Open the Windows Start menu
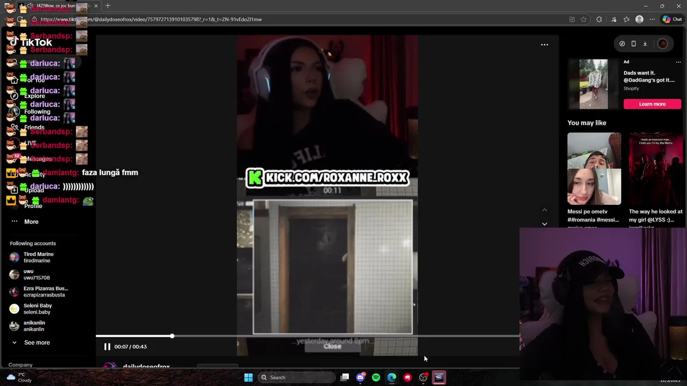 (248, 377)
